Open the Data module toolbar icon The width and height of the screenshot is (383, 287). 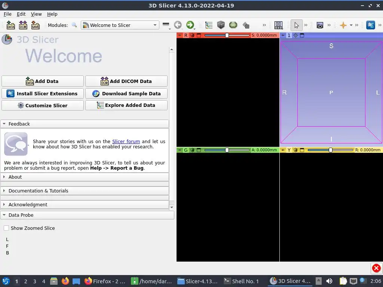(209, 25)
